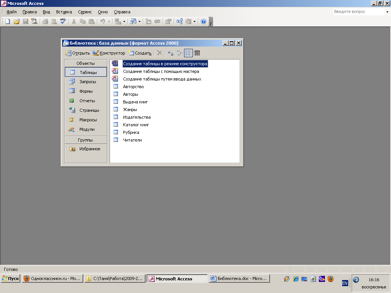Click the Analyze icon

(x=133, y=21)
